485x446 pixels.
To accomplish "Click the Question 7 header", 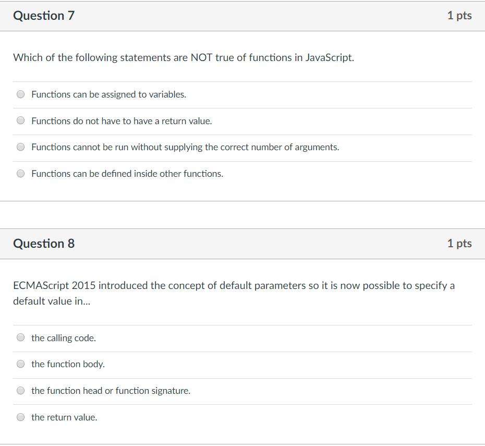I will pyautogui.click(x=44, y=16).
